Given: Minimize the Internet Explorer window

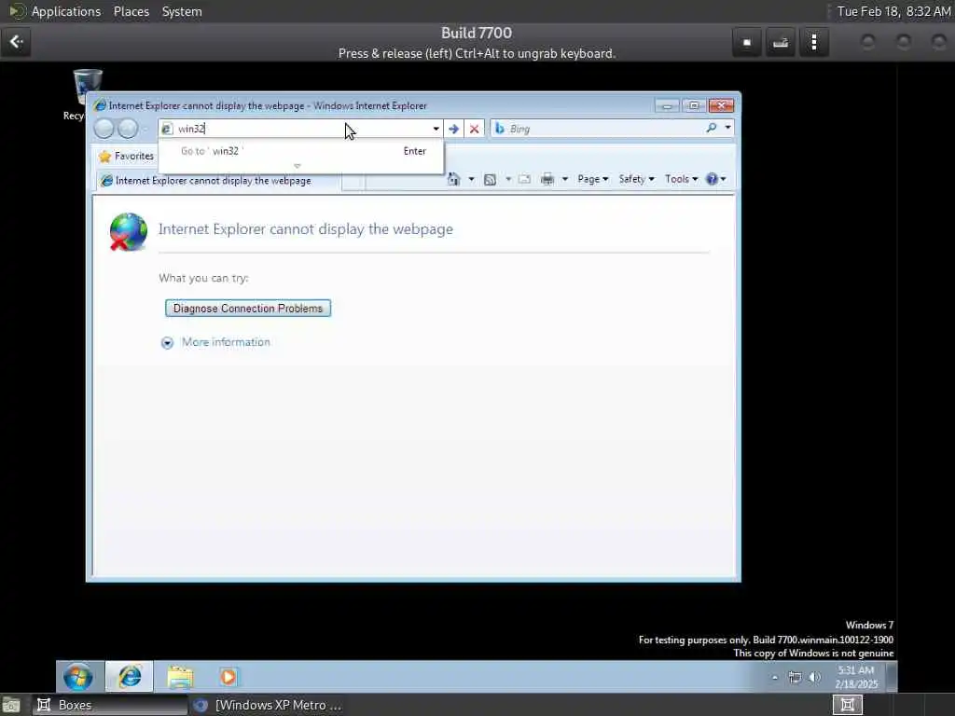Looking at the screenshot, I should 667,105.
